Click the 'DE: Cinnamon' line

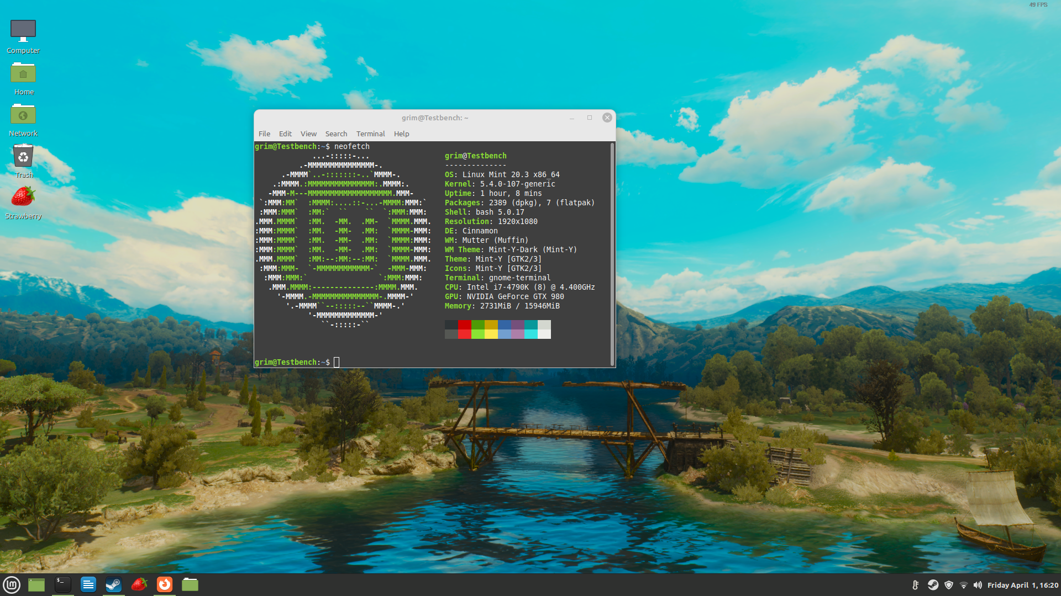click(471, 231)
